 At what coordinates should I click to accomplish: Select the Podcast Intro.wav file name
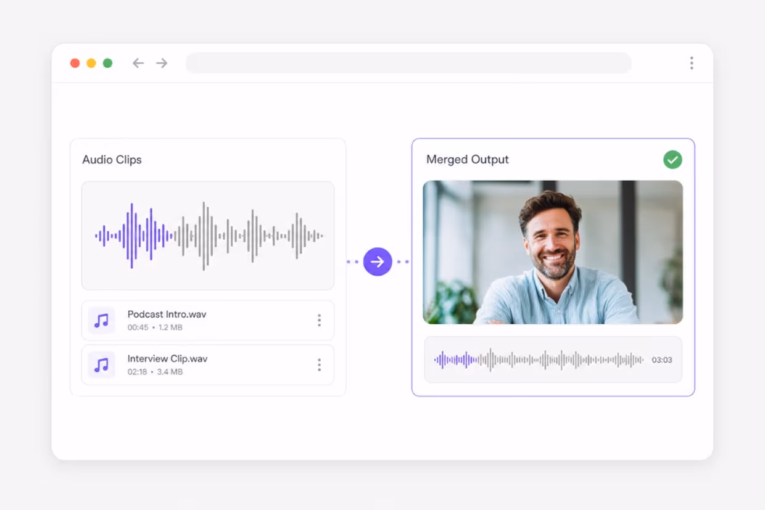[x=167, y=315]
